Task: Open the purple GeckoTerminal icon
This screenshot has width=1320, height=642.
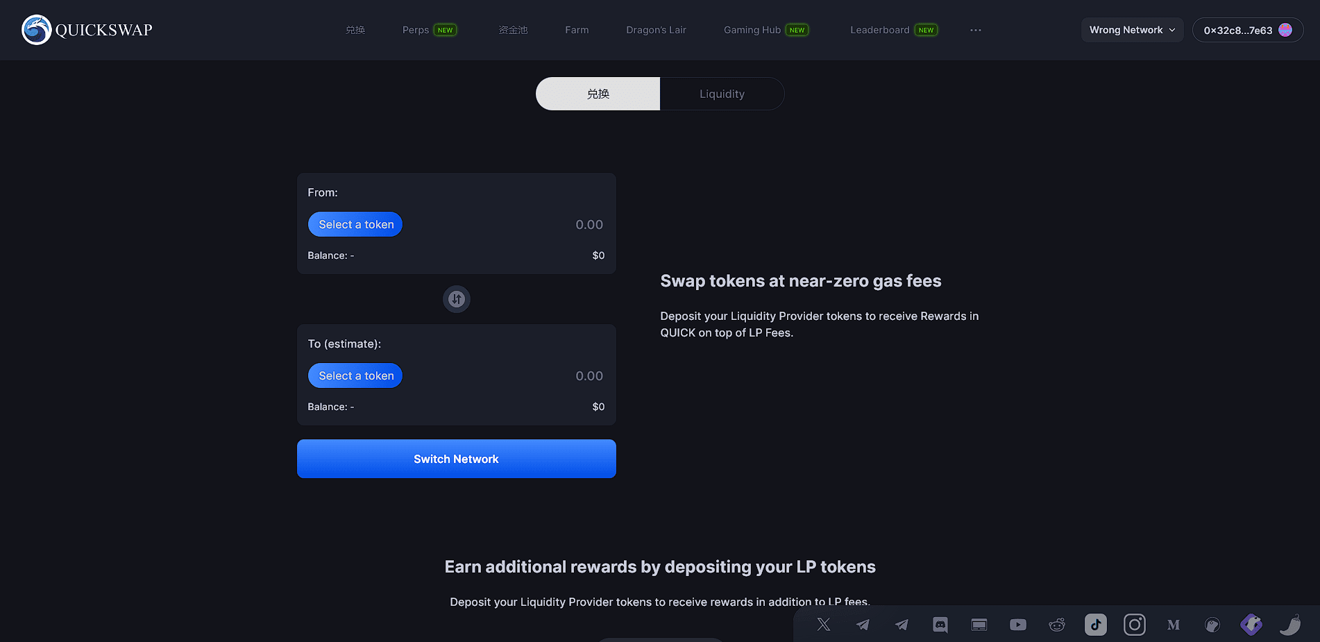Action: point(1251,625)
